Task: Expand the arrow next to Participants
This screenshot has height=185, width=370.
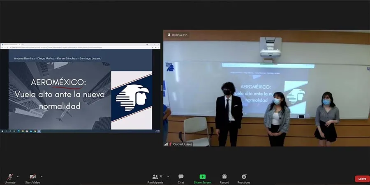Action: pos(168,177)
